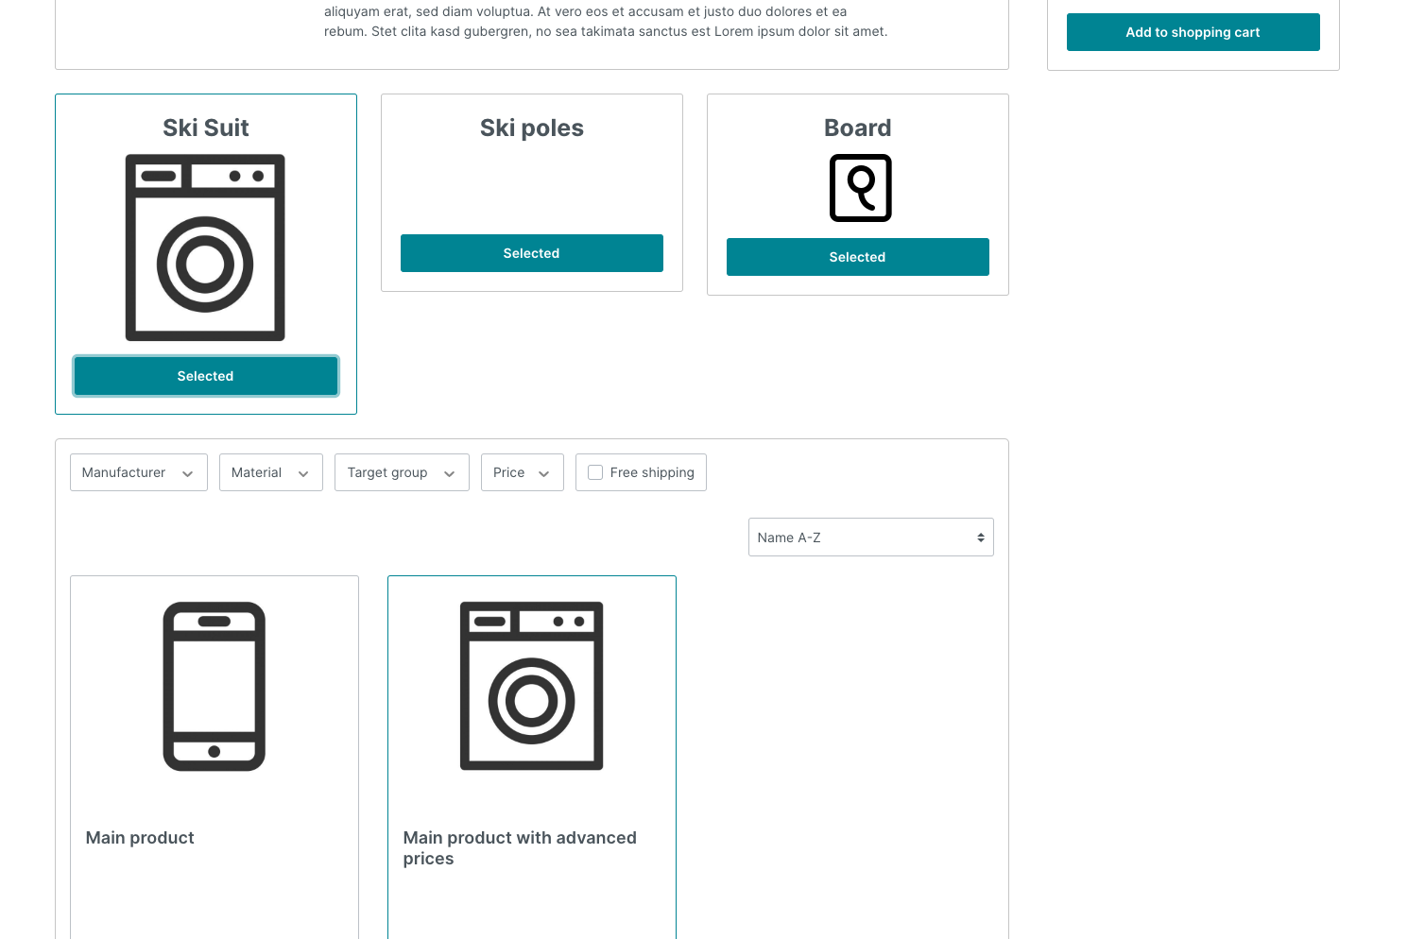This screenshot has width=1425, height=939.
Task: Click the Ski Suit washing machine image
Action: pyautogui.click(x=205, y=248)
